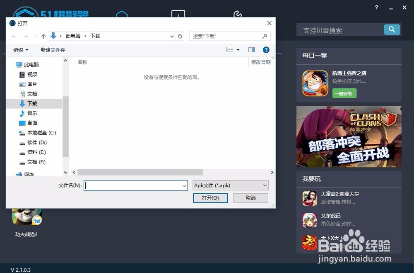Click the dialog help question mark

(x=266, y=50)
